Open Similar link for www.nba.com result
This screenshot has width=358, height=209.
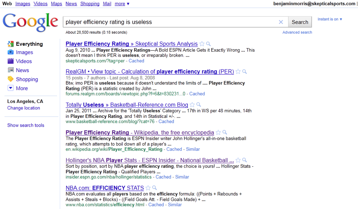[175, 205]
